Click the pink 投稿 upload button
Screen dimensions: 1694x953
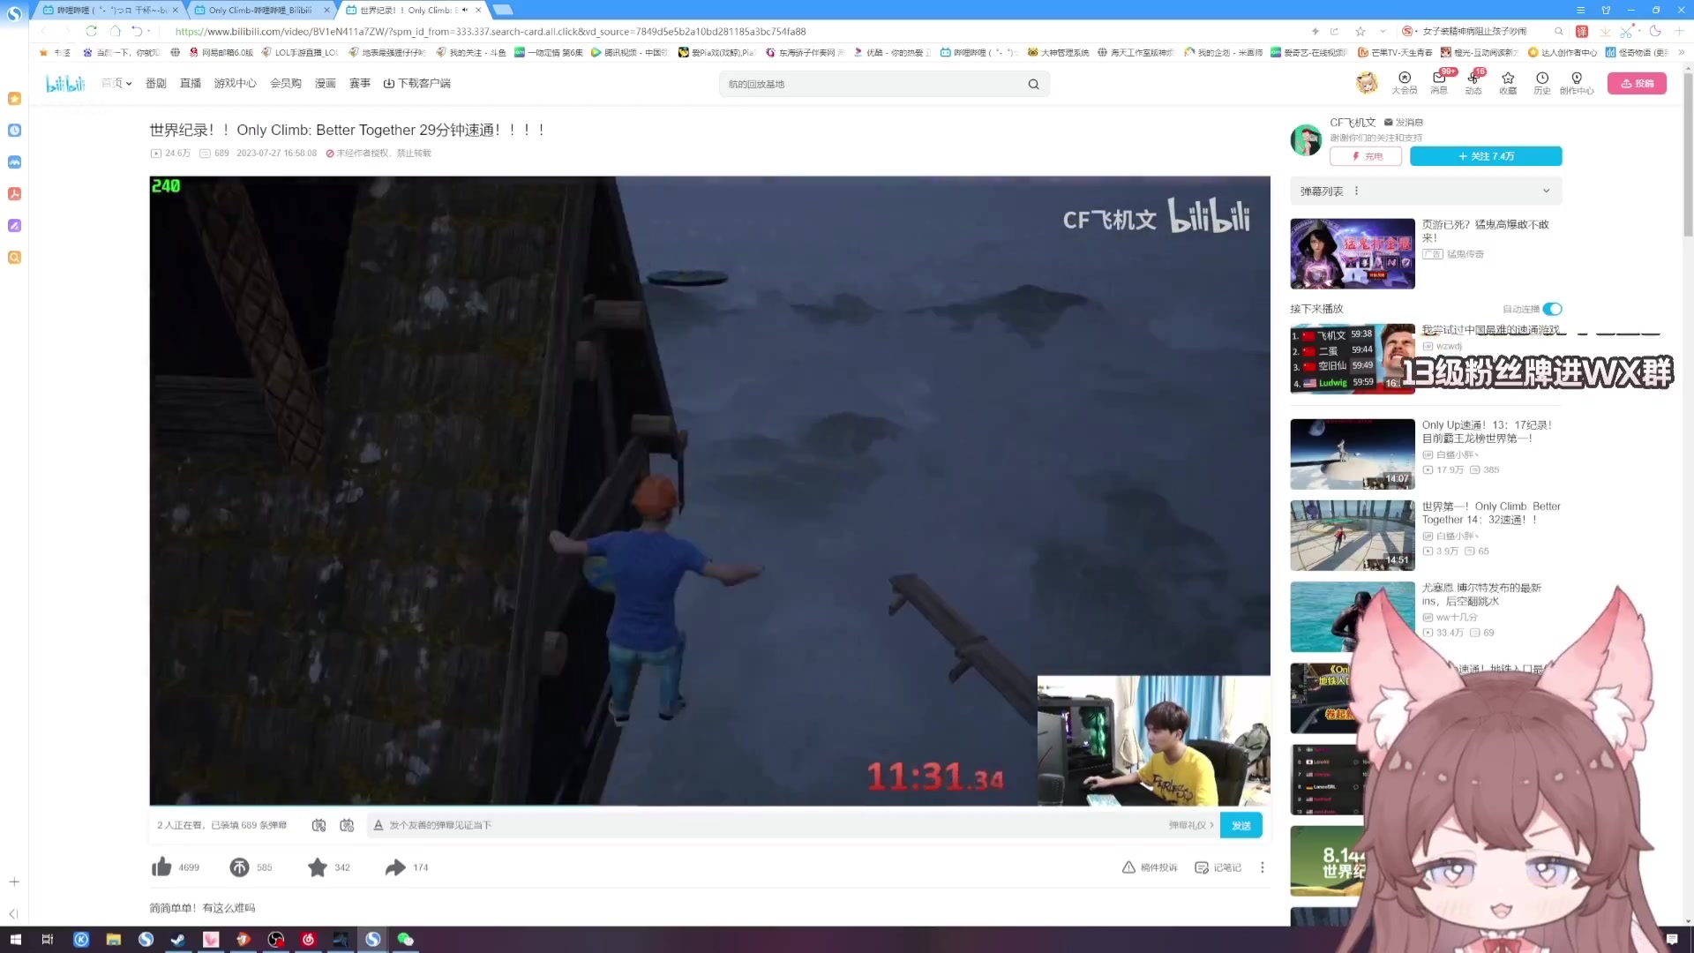pyautogui.click(x=1637, y=83)
